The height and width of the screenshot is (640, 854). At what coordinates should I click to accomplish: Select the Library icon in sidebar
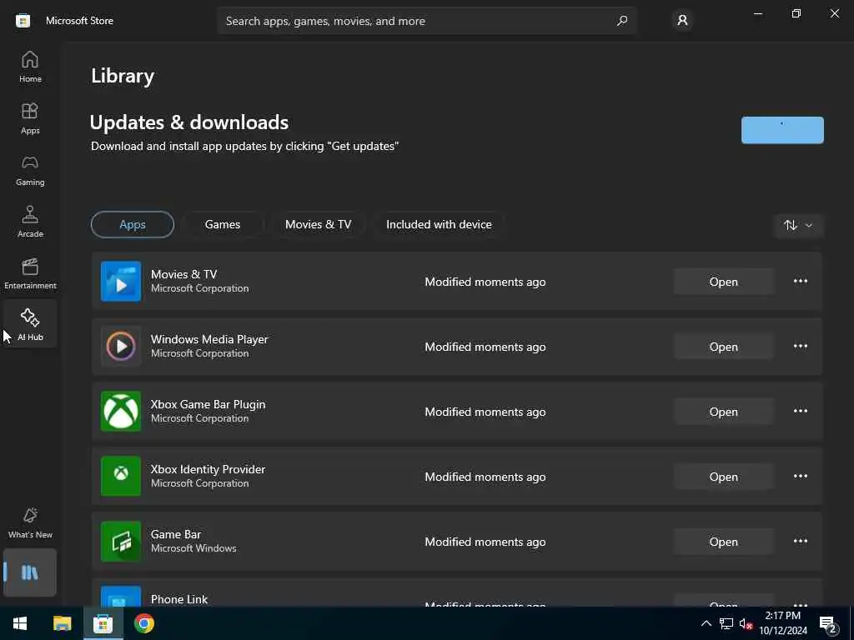(x=30, y=572)
